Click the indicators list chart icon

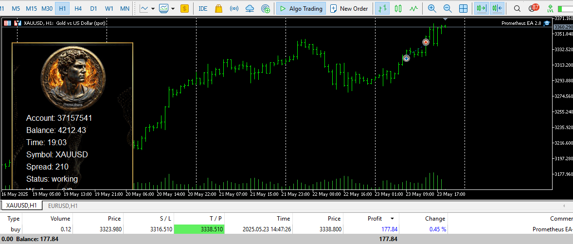click(164, 8)
